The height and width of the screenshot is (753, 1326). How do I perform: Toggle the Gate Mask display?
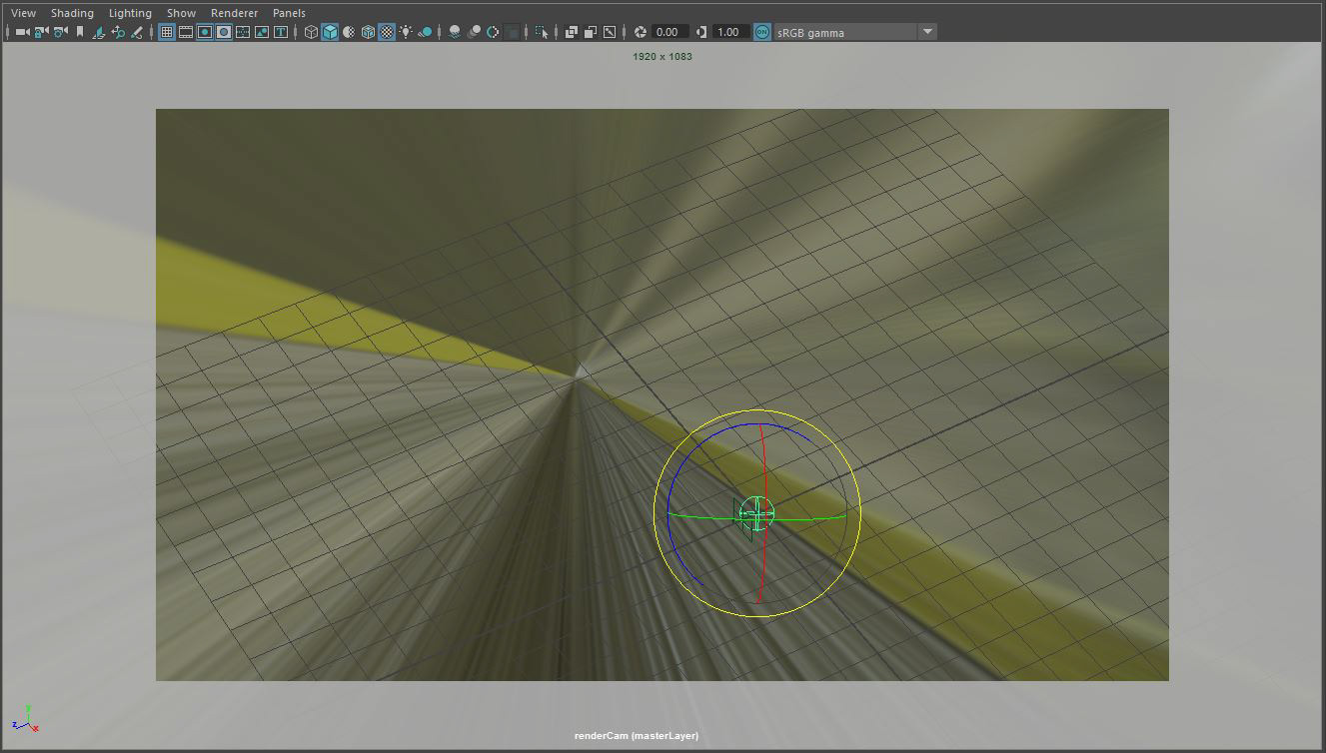(x=224, y=32)
